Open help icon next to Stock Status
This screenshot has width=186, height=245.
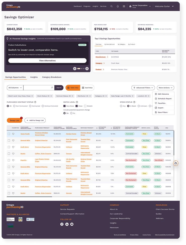(x=134, y=102)
